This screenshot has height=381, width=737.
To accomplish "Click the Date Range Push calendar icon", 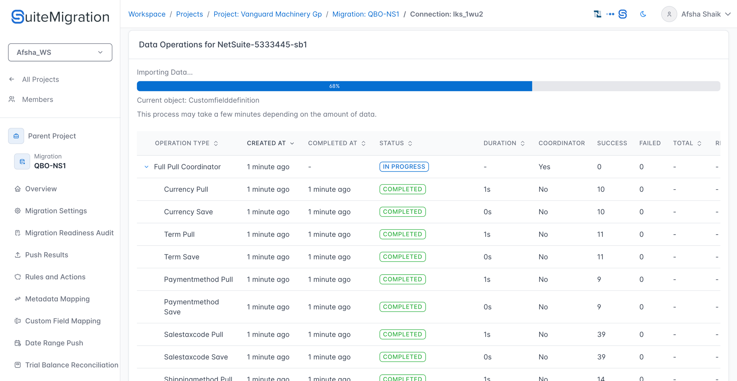I will pyautogui.click(x=18, y=343).
